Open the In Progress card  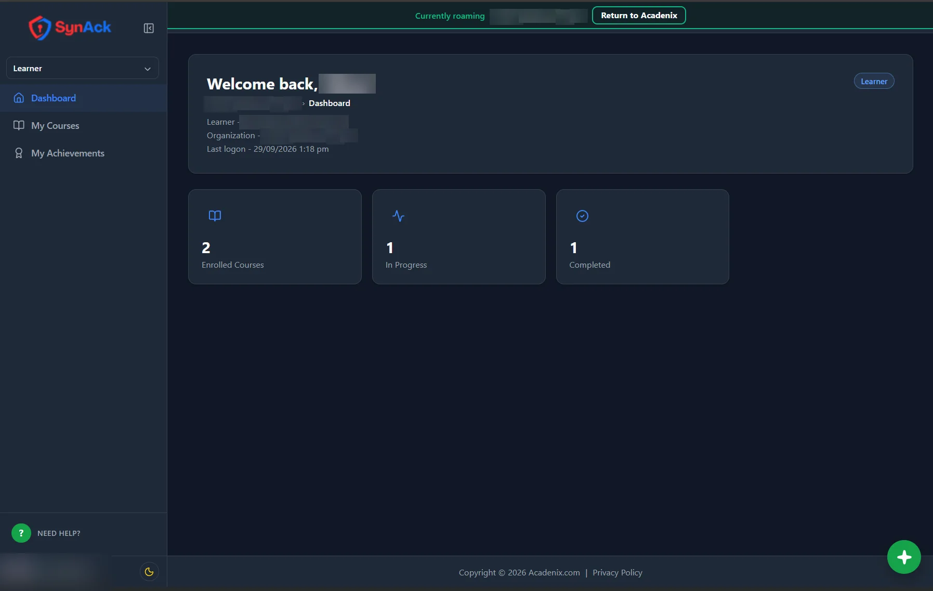coord(459,237)
